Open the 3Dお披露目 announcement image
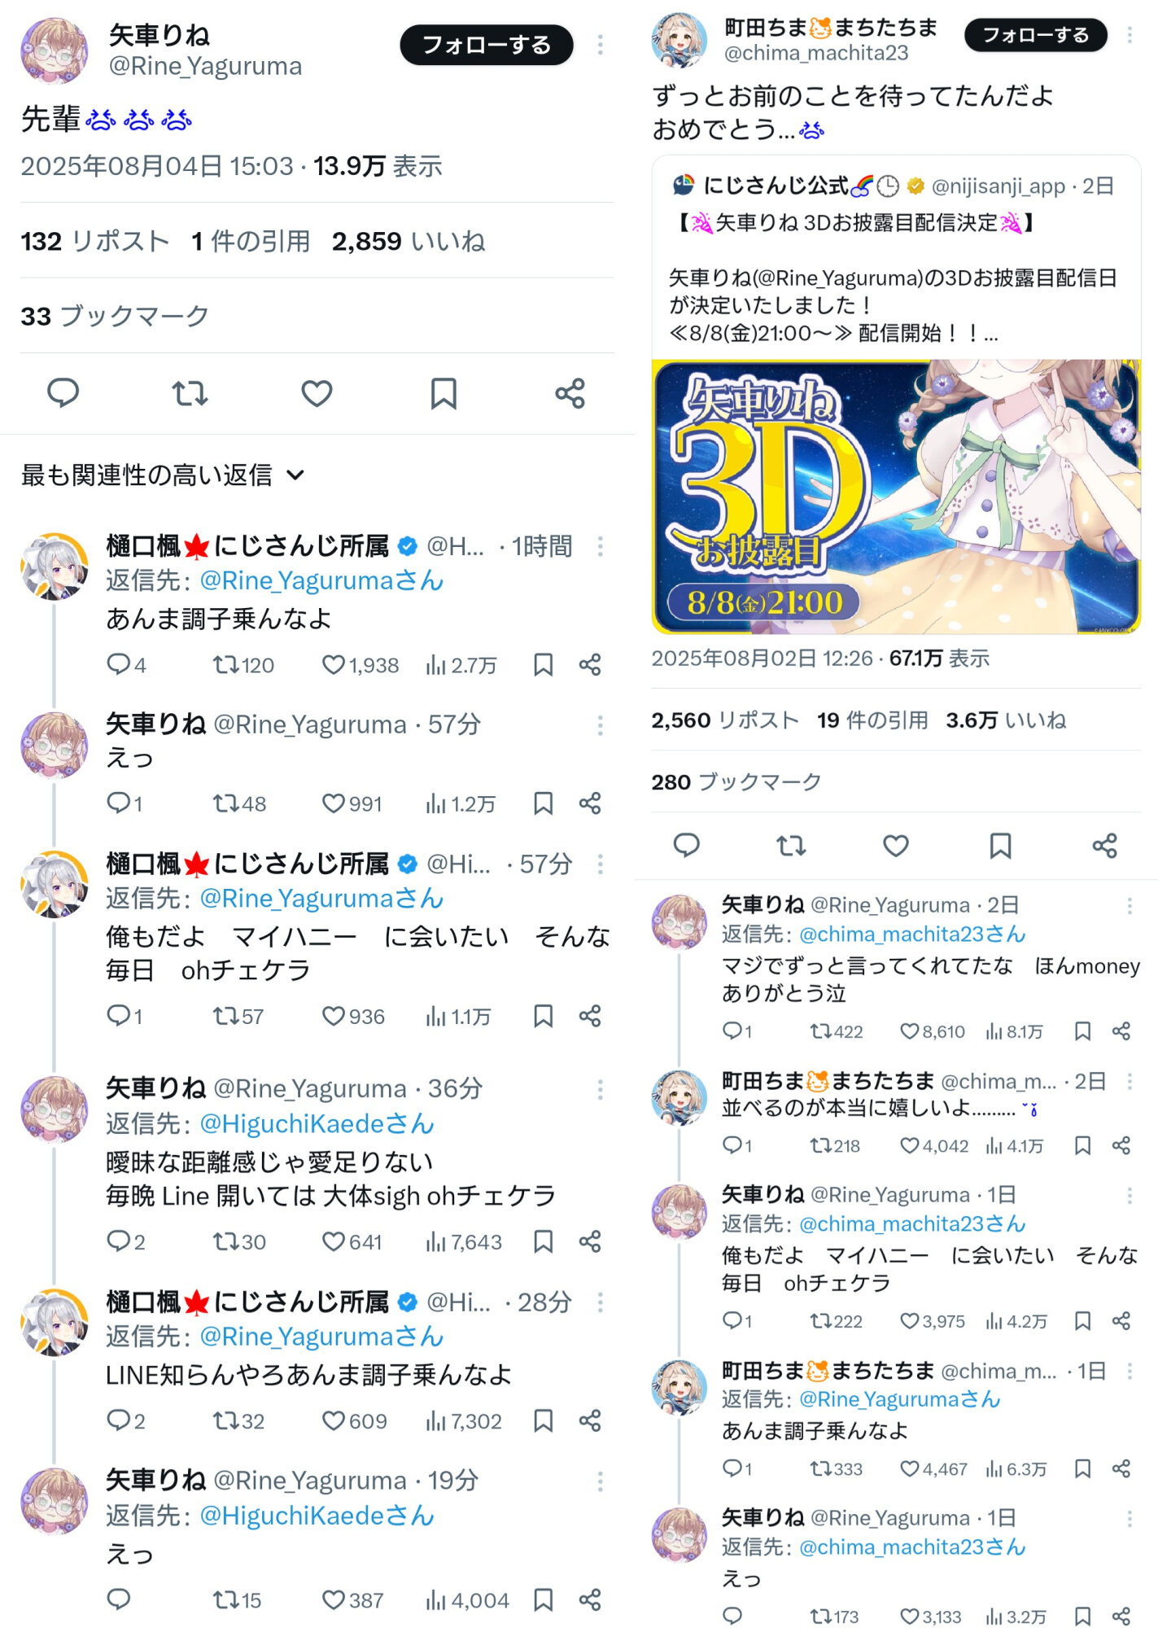The image size is (1158, 1628). click(896, 497)
